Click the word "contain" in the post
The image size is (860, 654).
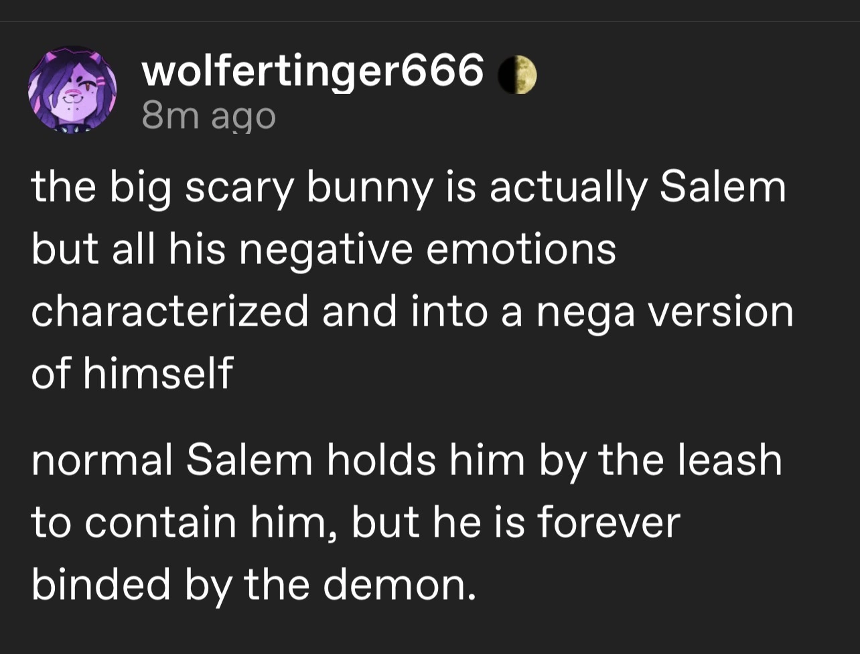(x=162, y=523)
